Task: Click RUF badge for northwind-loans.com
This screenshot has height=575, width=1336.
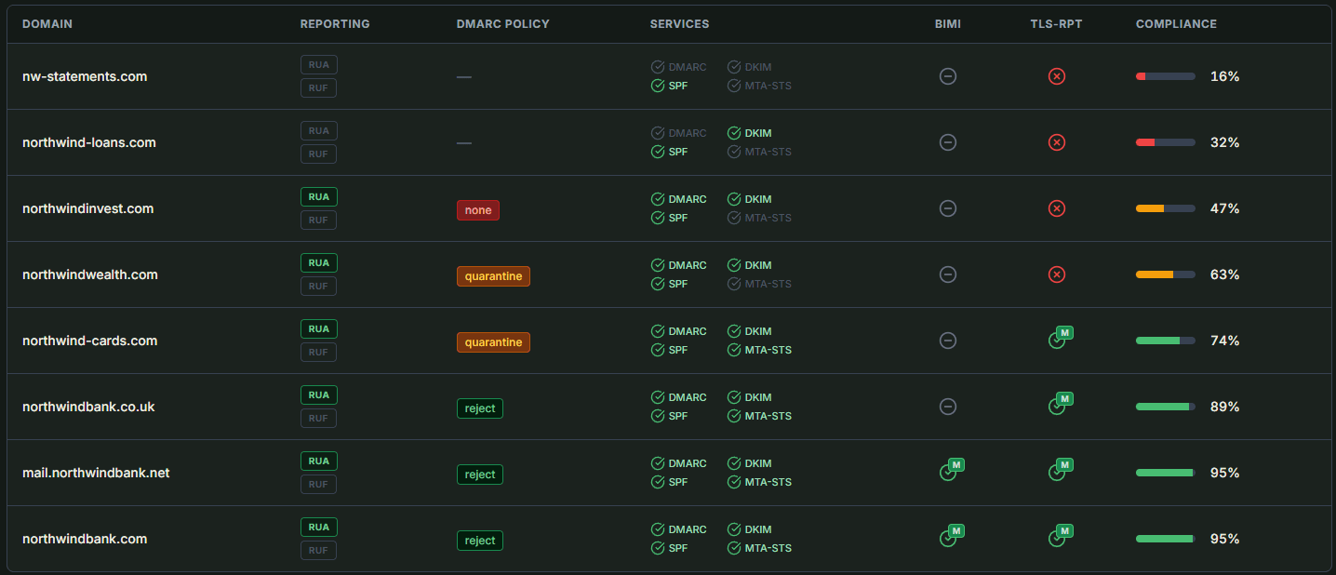Action: (318, 154)
